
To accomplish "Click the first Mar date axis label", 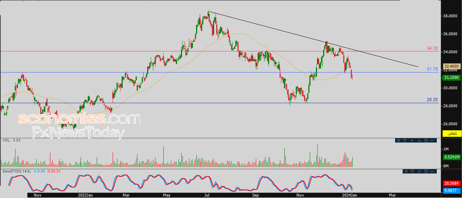I will pos(126,195).
